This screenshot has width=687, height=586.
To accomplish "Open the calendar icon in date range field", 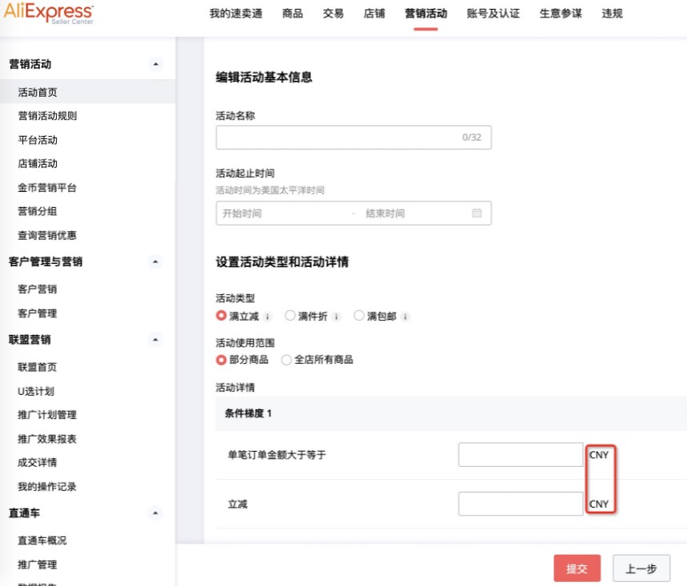I will (x=477, y=213).
